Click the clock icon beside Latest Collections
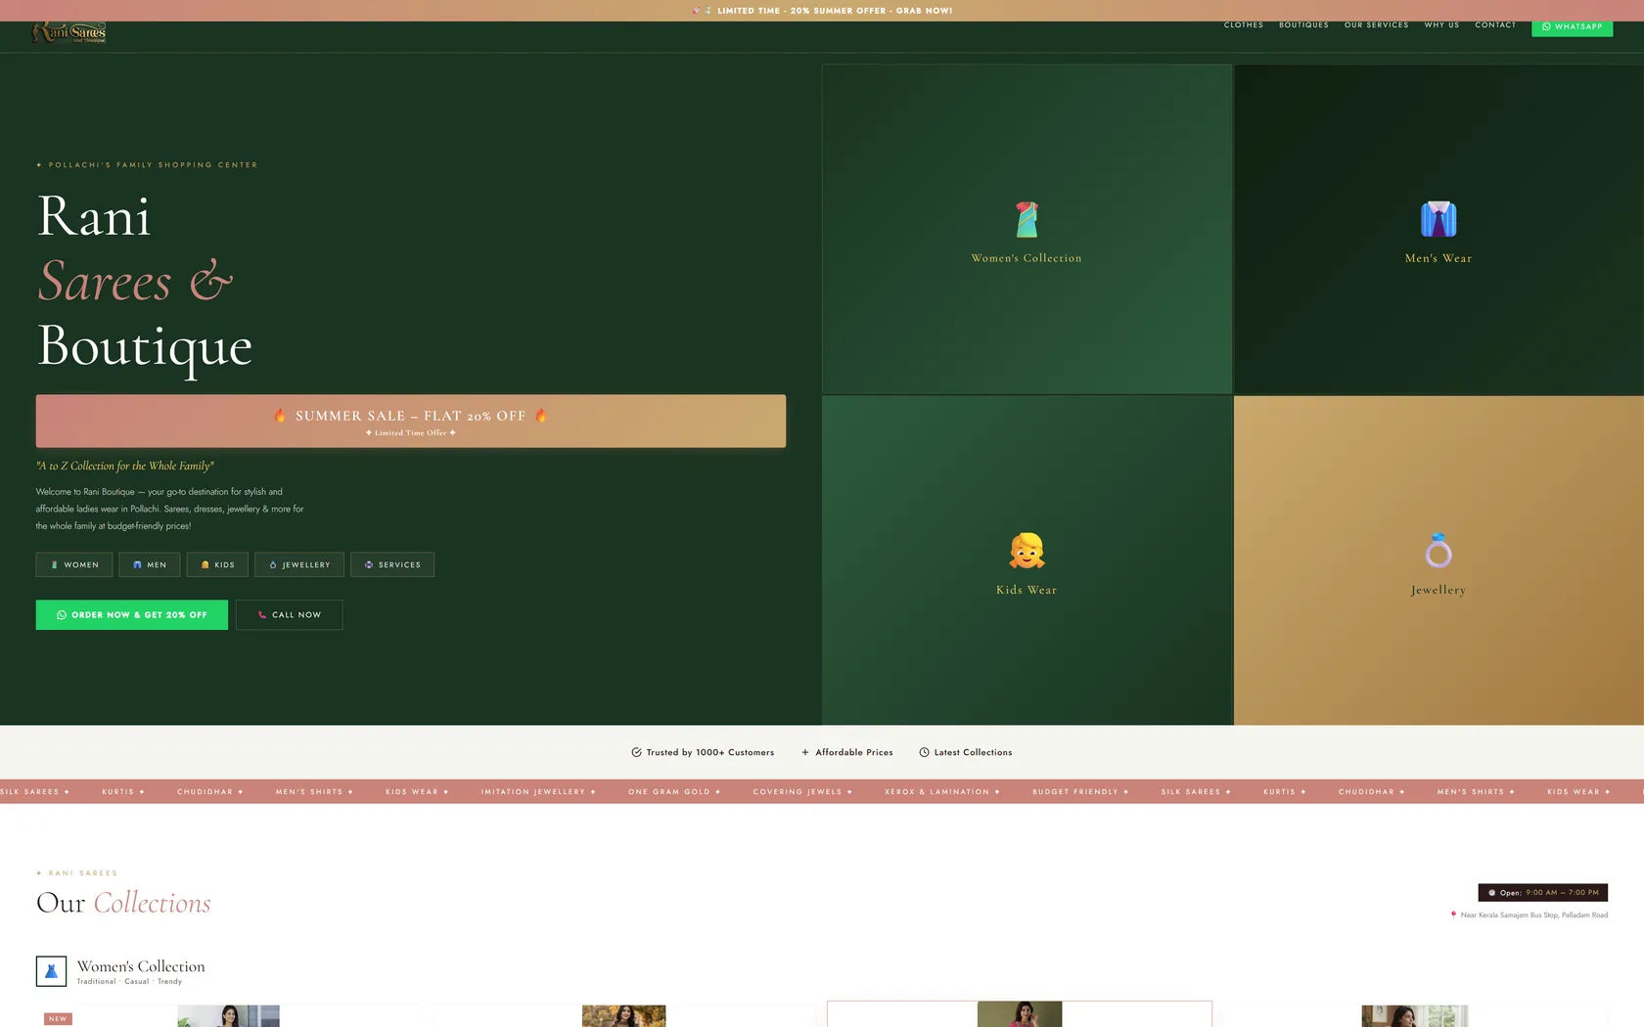 coord(924,752)
